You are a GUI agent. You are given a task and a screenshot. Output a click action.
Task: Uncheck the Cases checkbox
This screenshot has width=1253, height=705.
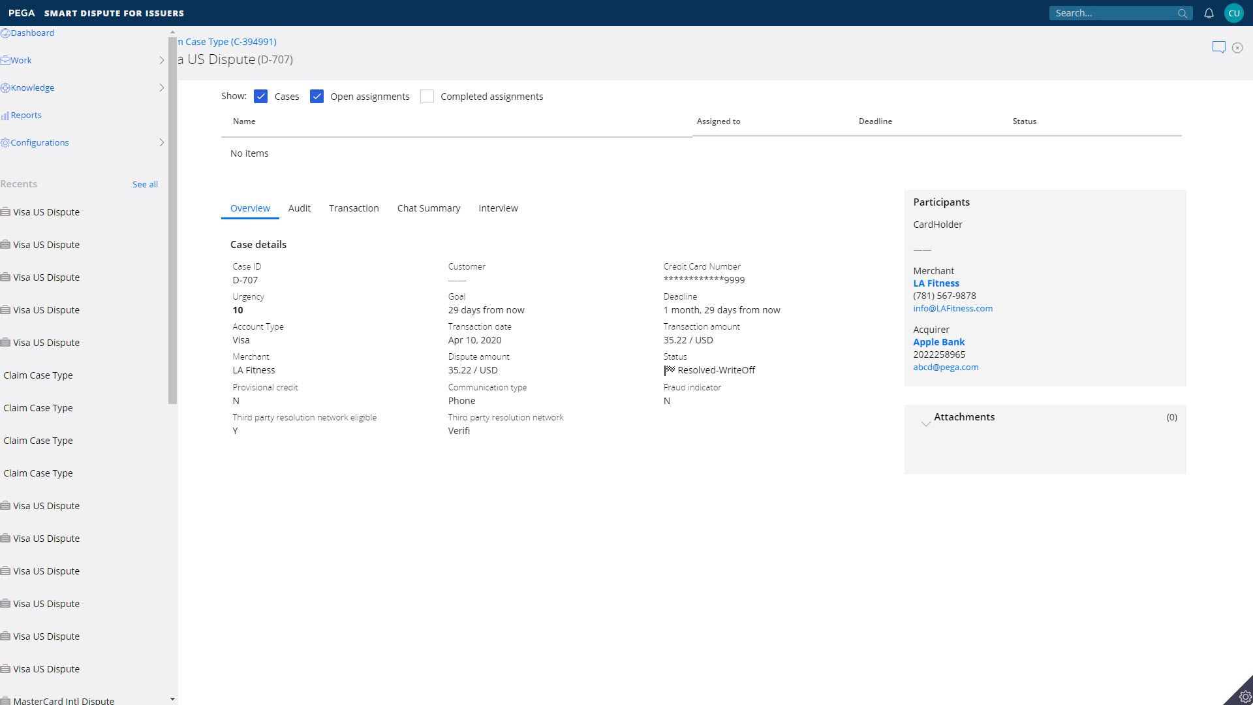pyautogui.click(x=260, y=97)
